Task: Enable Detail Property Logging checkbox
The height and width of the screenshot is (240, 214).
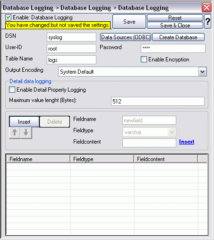Action: click(12, 90)
